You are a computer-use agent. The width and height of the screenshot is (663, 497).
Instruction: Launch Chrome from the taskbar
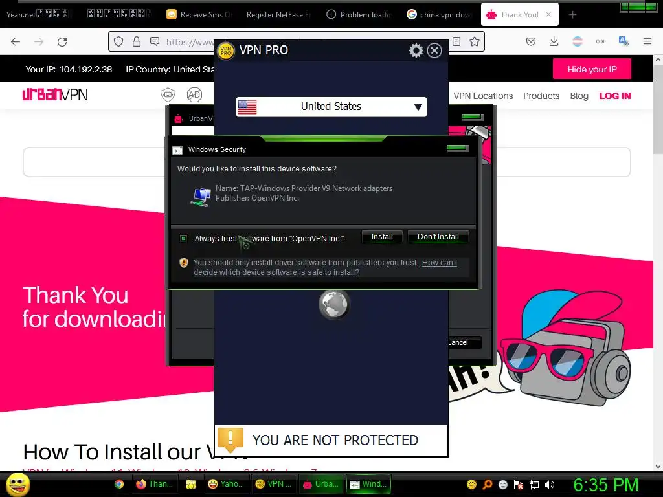tap(119, 484)
